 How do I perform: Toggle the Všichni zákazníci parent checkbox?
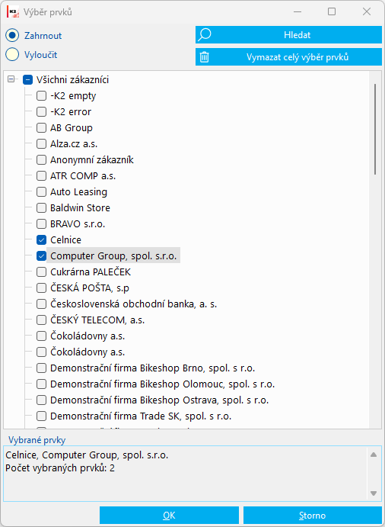pos(27,80)
